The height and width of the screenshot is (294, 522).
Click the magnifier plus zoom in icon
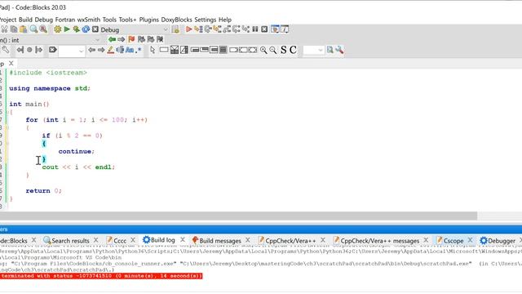pyautogui.click(x=263, y=50)
